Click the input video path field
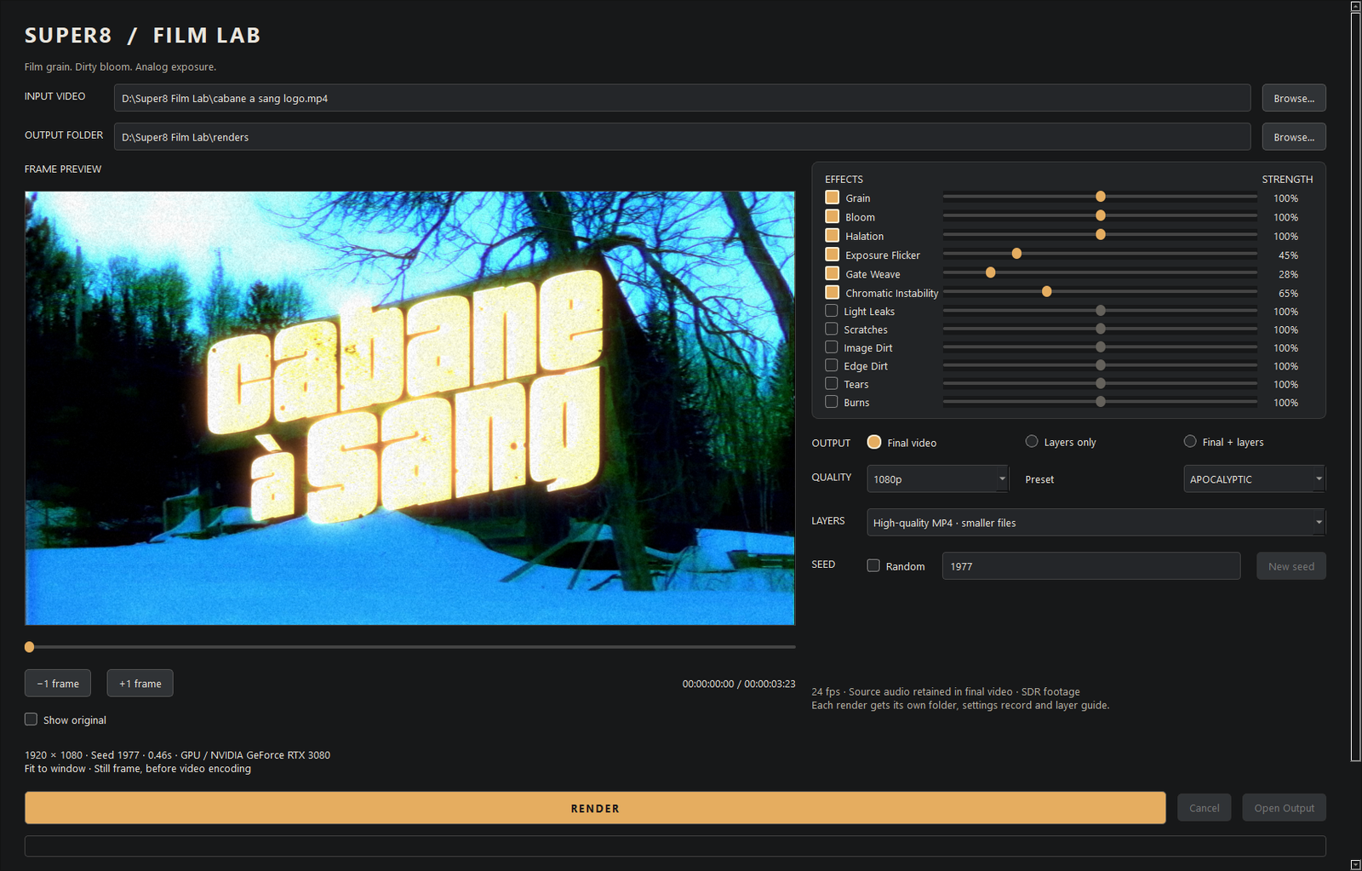 tap(682, 98)
